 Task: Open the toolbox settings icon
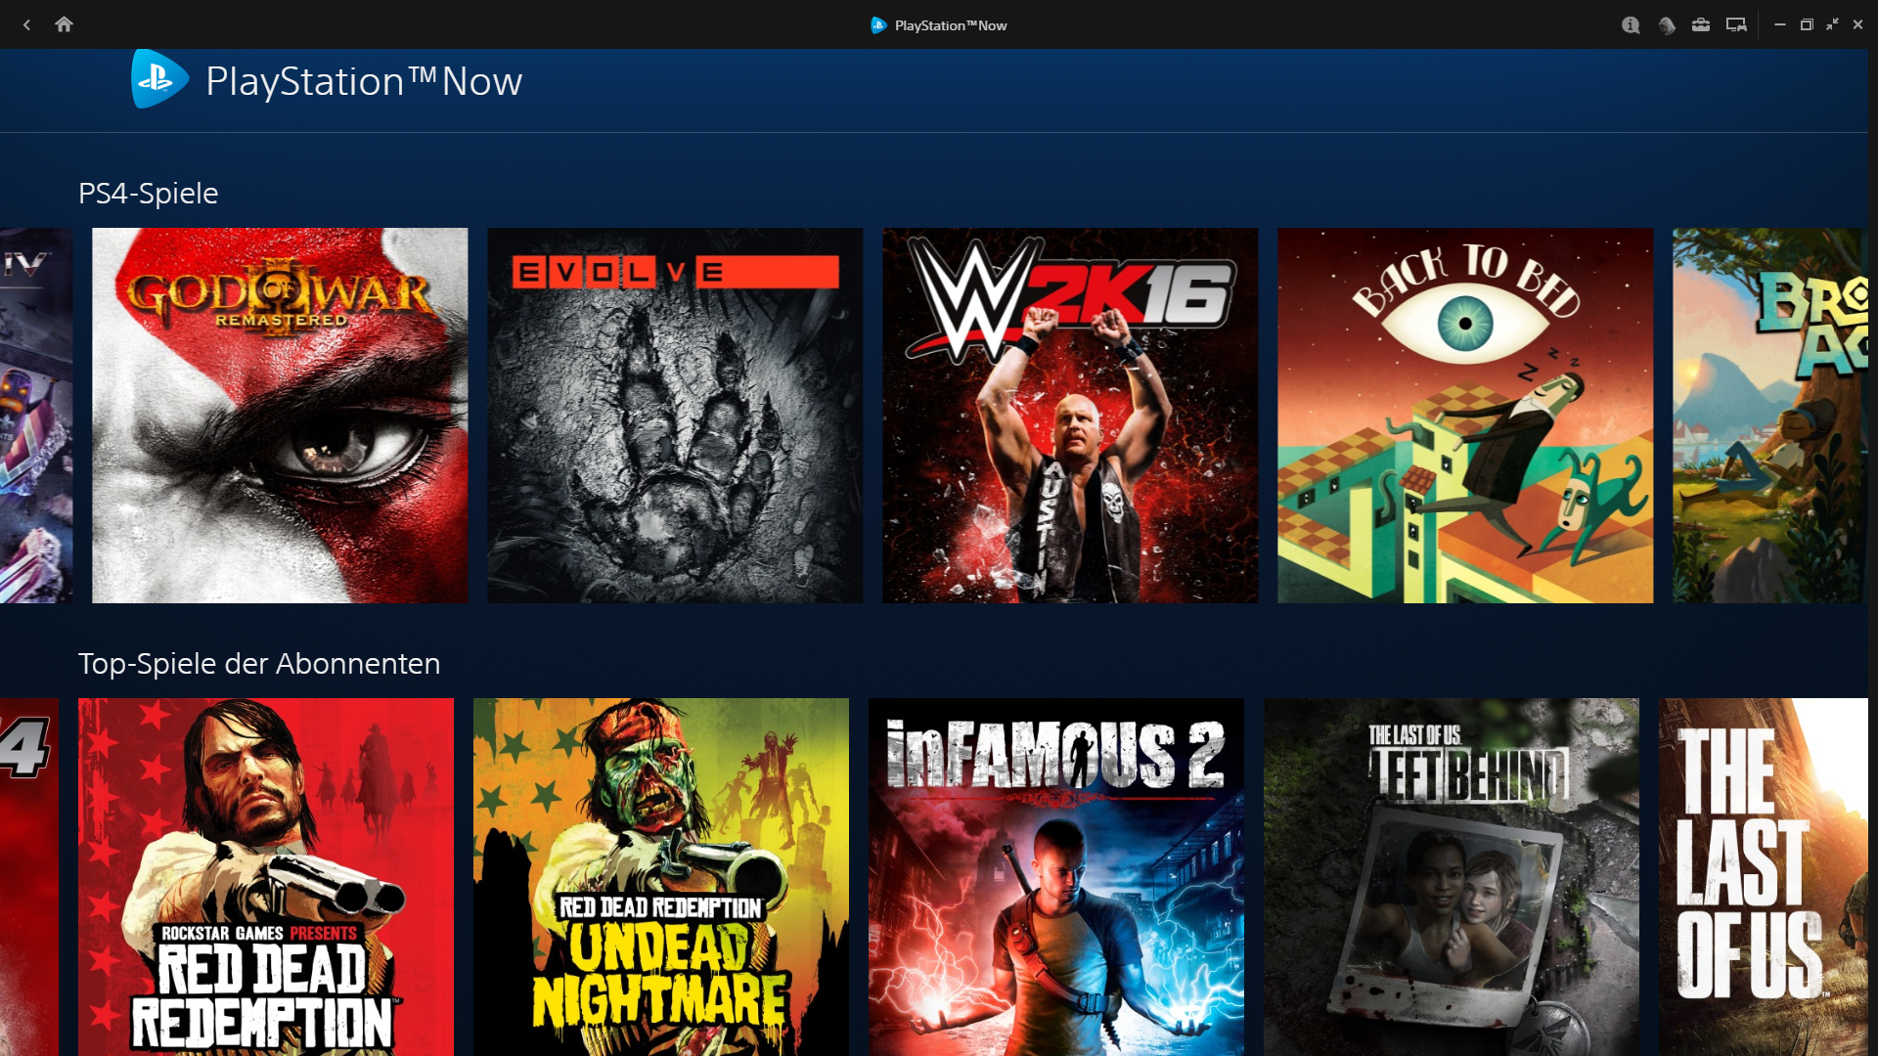click(1701, 25)
